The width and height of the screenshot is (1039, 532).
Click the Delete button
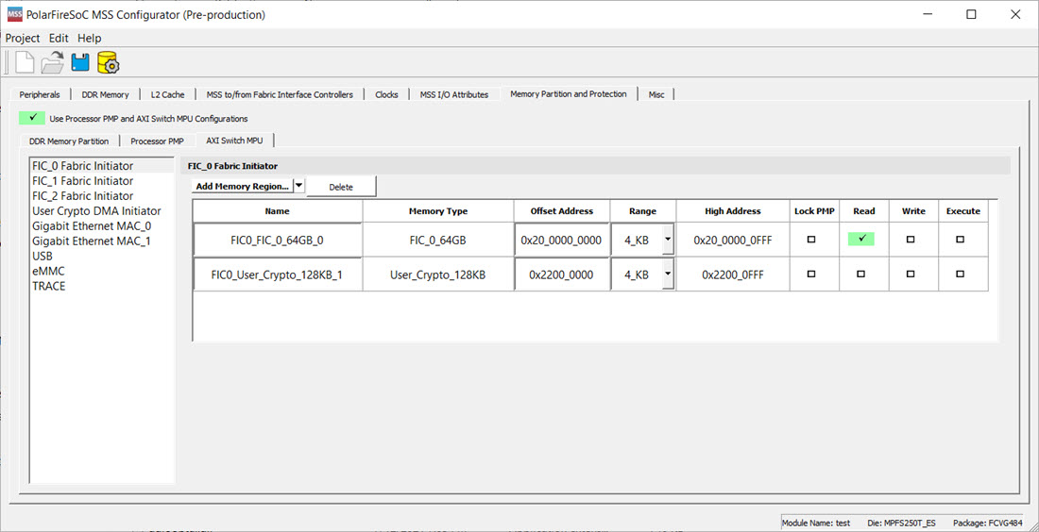341,187
